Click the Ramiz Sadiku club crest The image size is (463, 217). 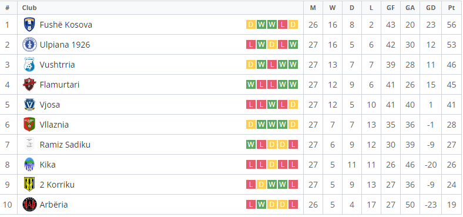click(29, 145)
